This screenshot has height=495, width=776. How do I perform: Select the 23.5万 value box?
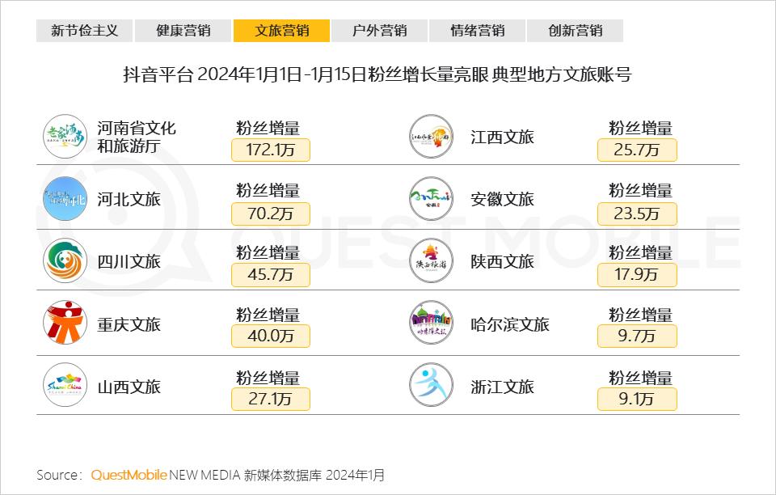(637, 214)
